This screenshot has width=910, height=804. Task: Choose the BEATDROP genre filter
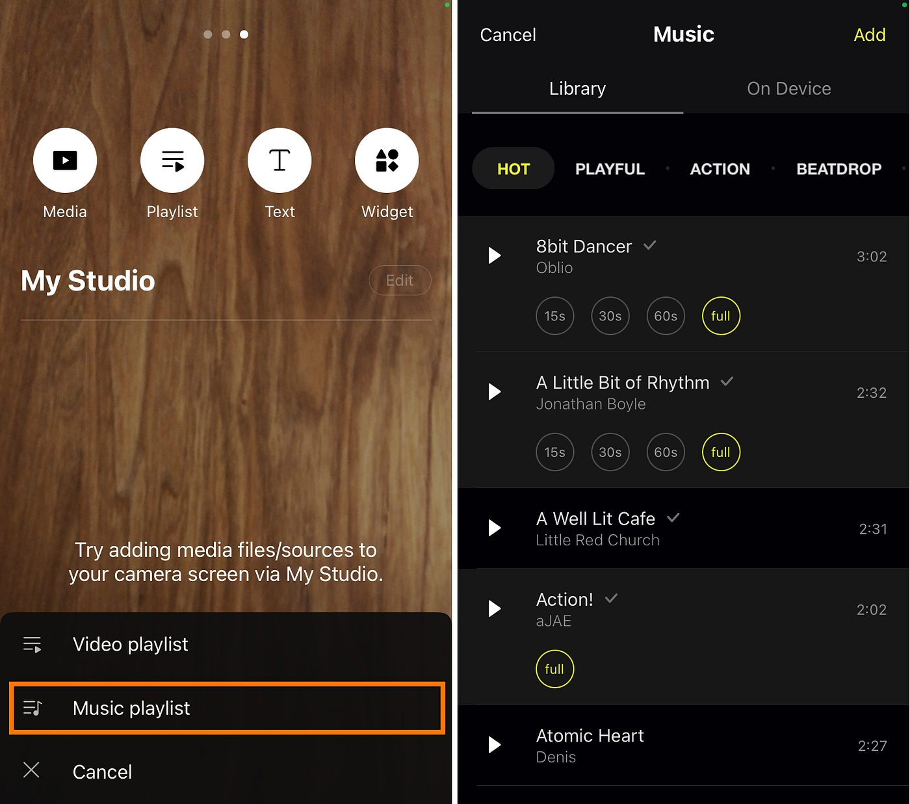838,169
